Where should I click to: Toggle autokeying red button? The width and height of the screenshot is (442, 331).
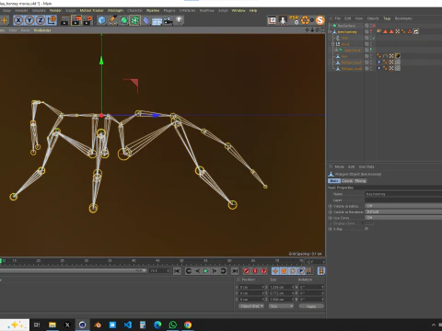point(255,271)
